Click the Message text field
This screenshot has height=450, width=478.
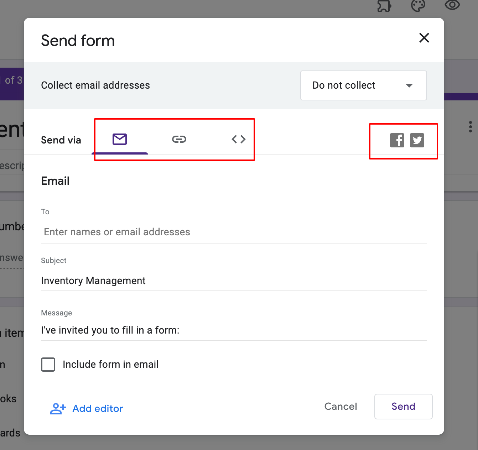(x=234, y=330)
